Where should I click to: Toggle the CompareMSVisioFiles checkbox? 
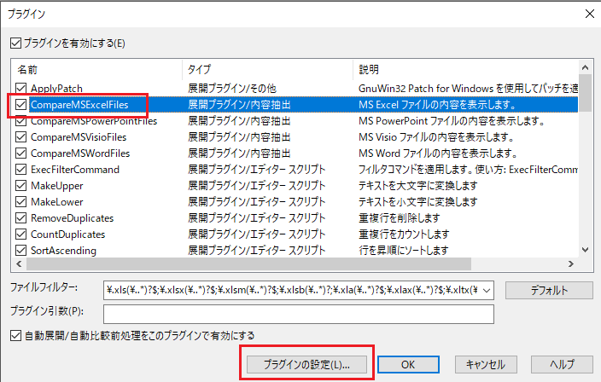[20, 137]
